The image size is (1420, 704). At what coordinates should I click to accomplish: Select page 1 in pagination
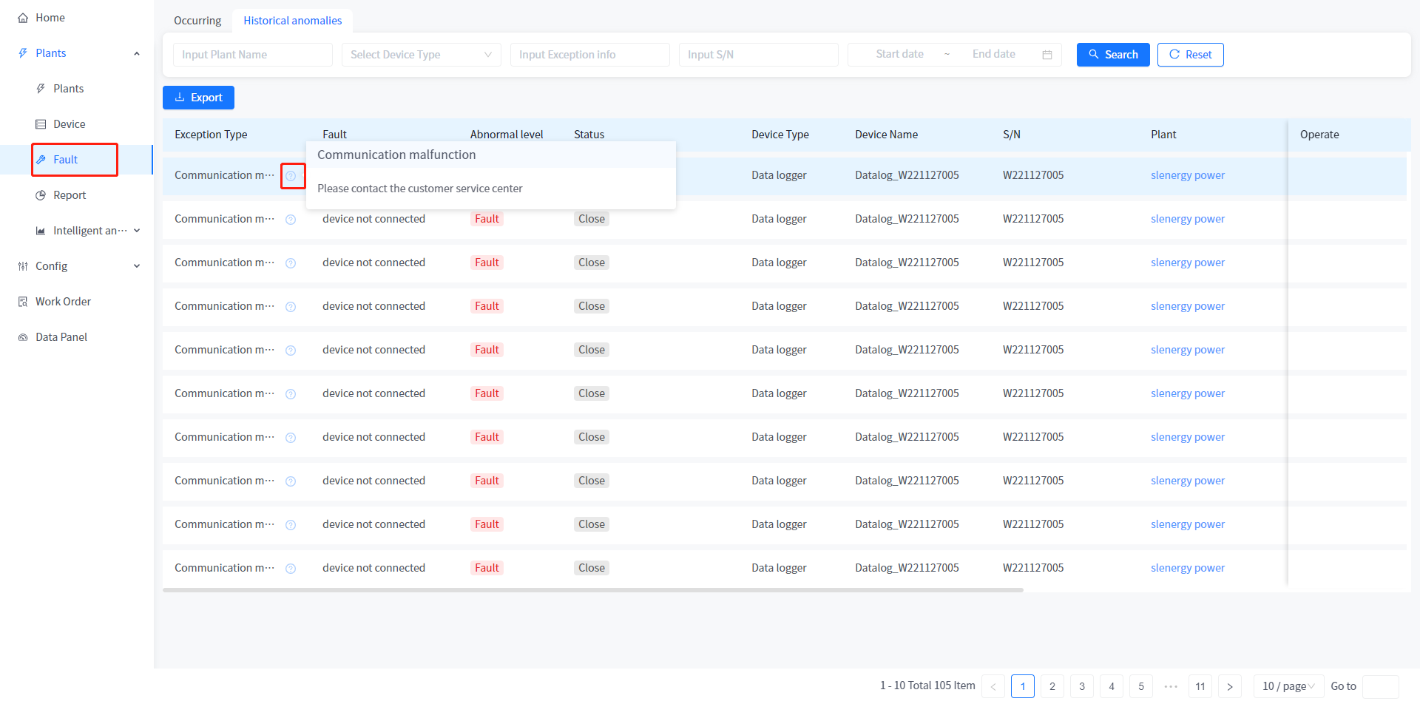pyautogui.click(x=1023, y=686)
